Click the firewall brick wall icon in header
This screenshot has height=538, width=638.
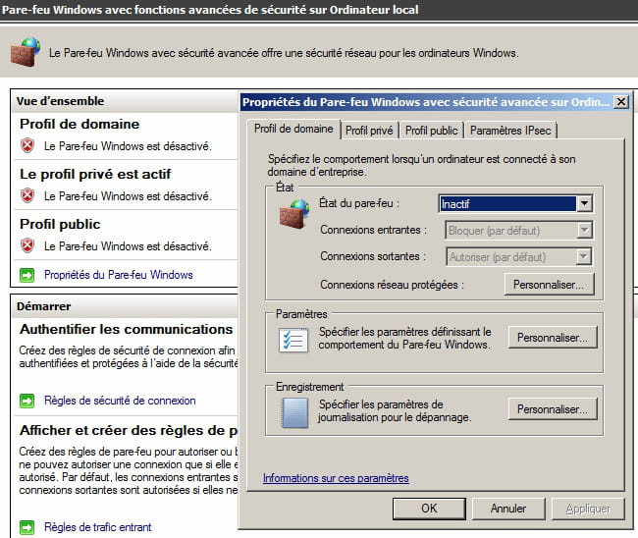(x=26, y=52)
